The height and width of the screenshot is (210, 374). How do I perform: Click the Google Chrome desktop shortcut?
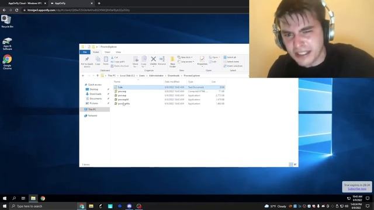8,62
